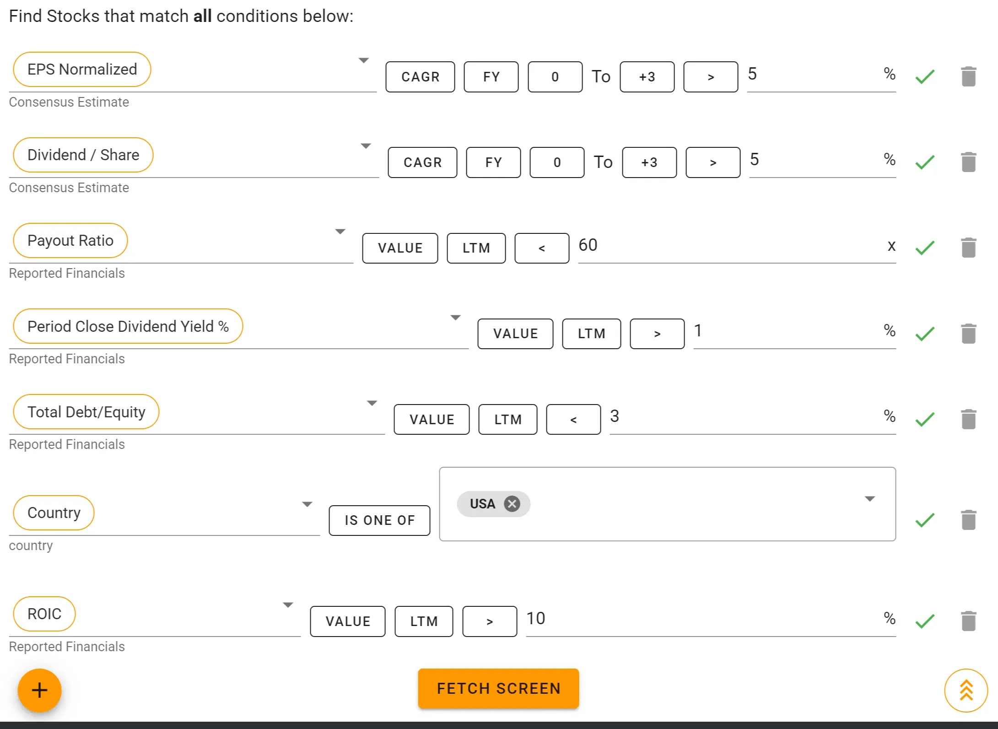The image size is (998, 729).
Task: Remove the Payout Ratio condition
Action: click(x=968, y=248)
